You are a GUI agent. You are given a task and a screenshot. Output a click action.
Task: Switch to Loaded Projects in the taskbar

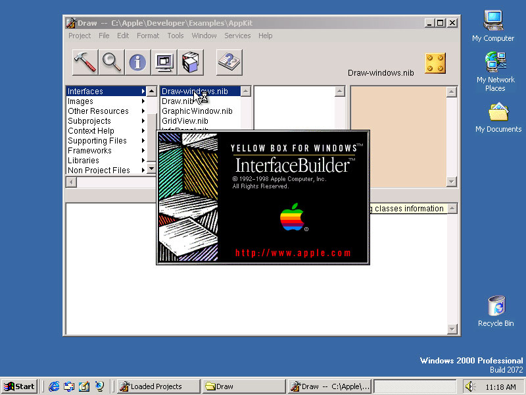pos(158,386)
